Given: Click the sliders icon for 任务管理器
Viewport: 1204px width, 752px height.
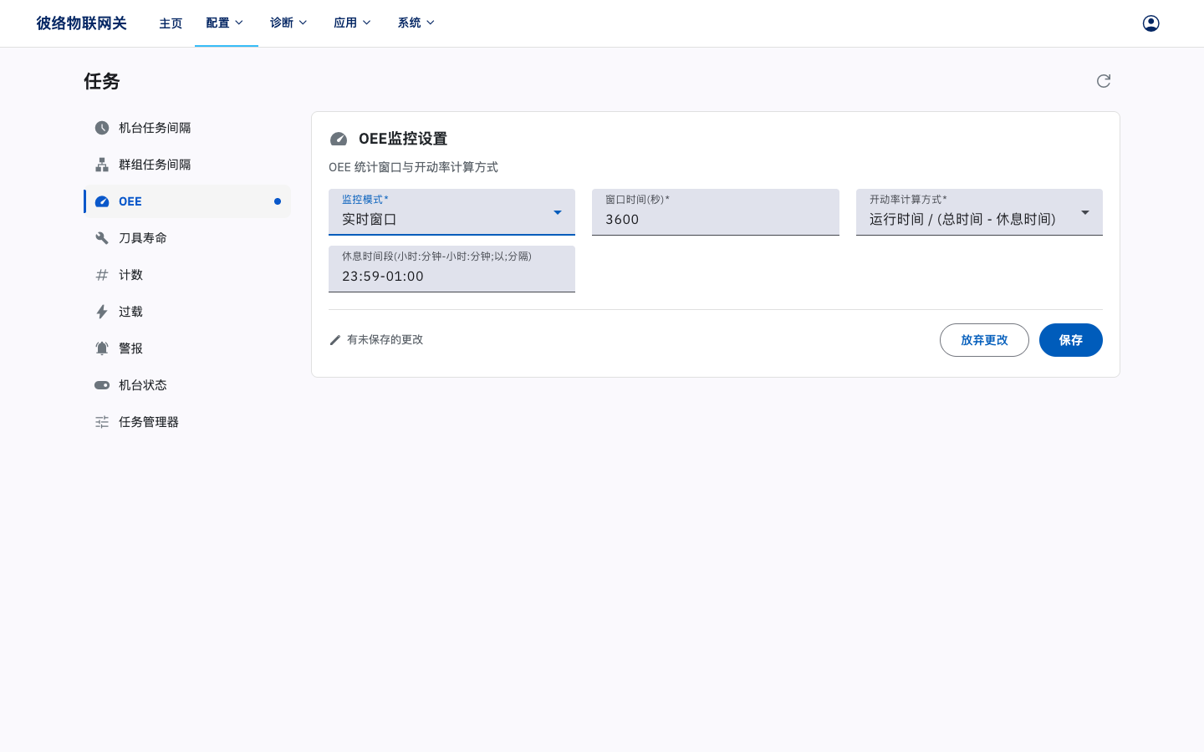Looking at the screenshot, I should click(102, 422).
